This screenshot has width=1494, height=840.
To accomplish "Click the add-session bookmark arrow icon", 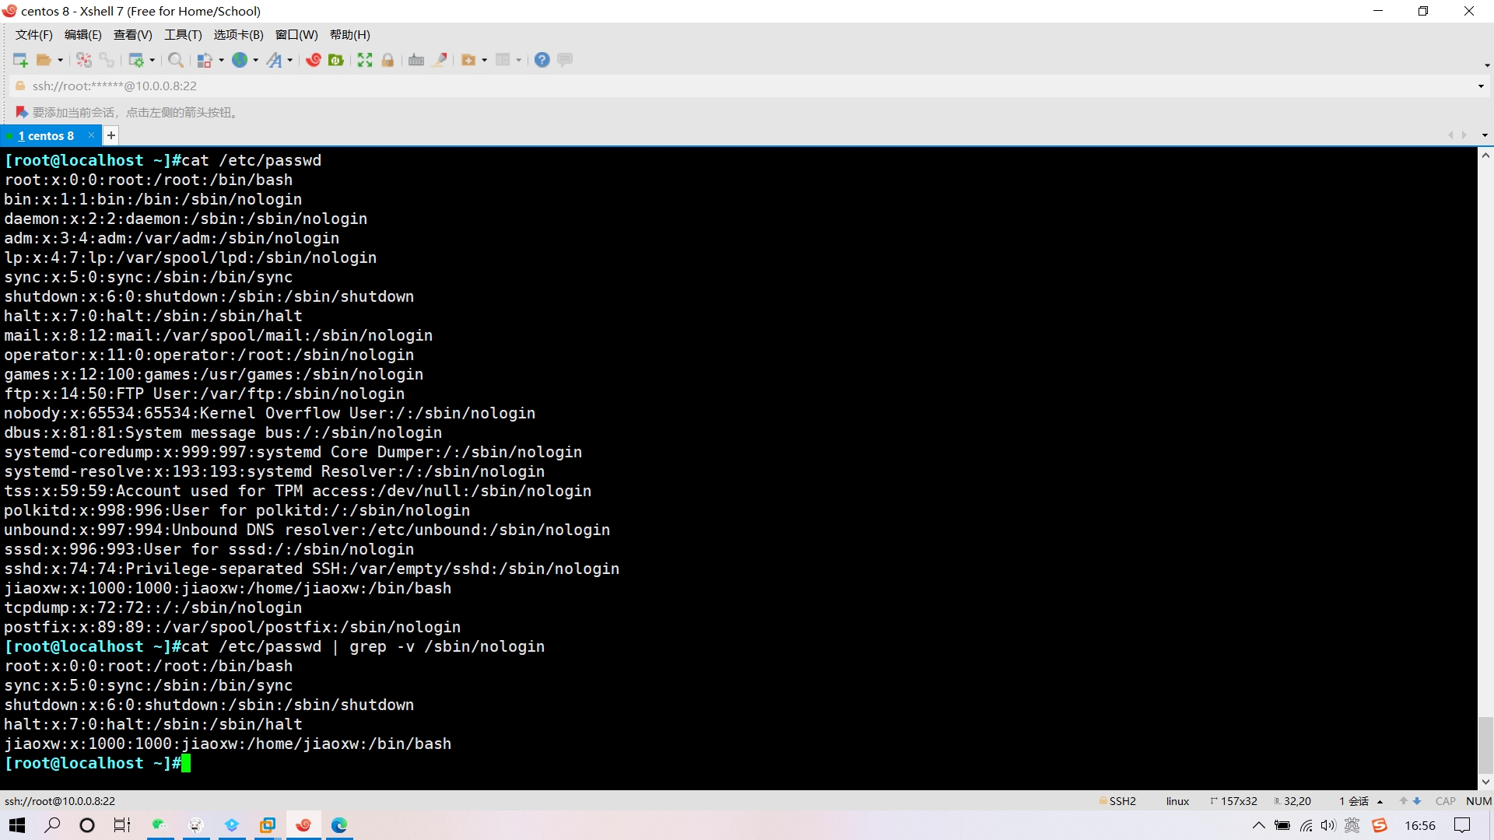I will point(21,112).
